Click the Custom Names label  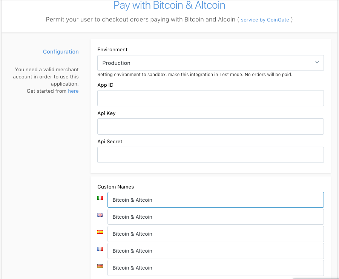[x=115, y=187]
